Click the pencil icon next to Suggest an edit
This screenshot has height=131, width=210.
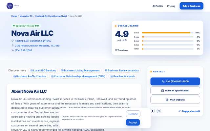point(179,111)
